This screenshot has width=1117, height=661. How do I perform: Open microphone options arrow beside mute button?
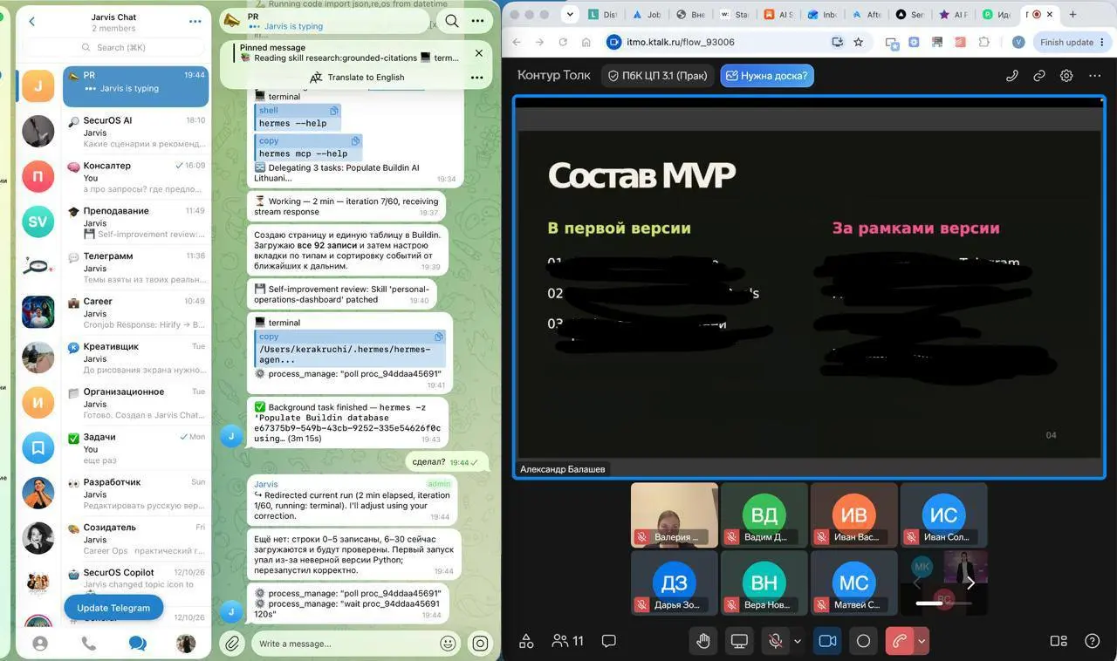798,641
